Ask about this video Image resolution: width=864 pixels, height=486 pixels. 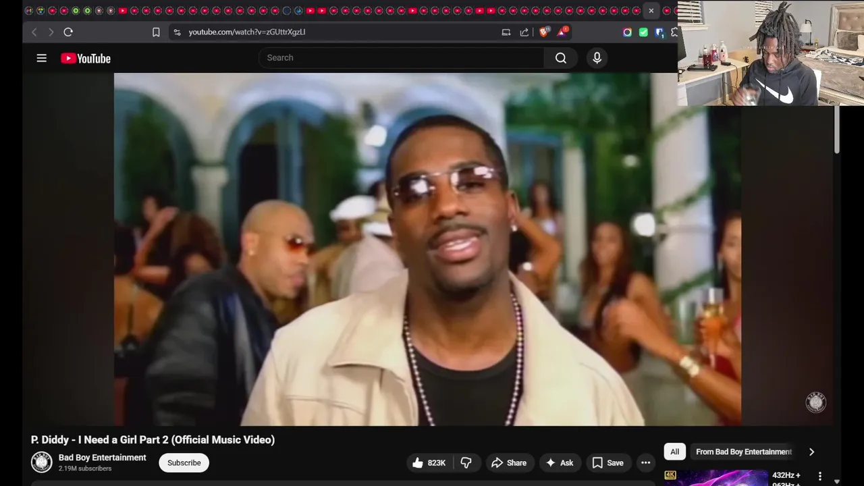[x=560, y=463]
